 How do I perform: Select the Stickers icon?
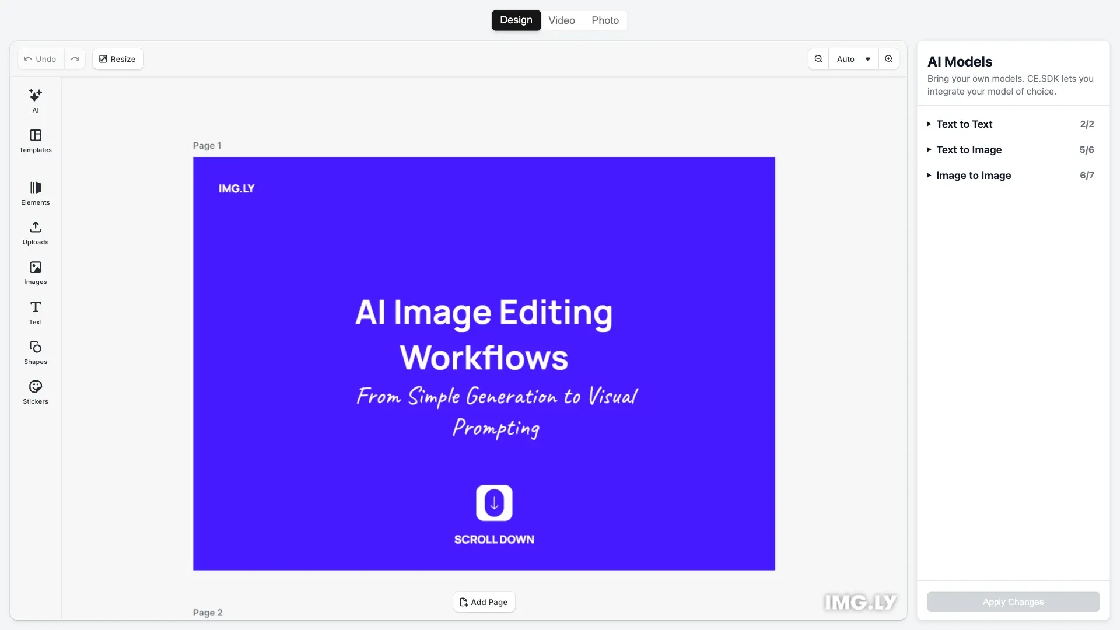click(35, 391)
